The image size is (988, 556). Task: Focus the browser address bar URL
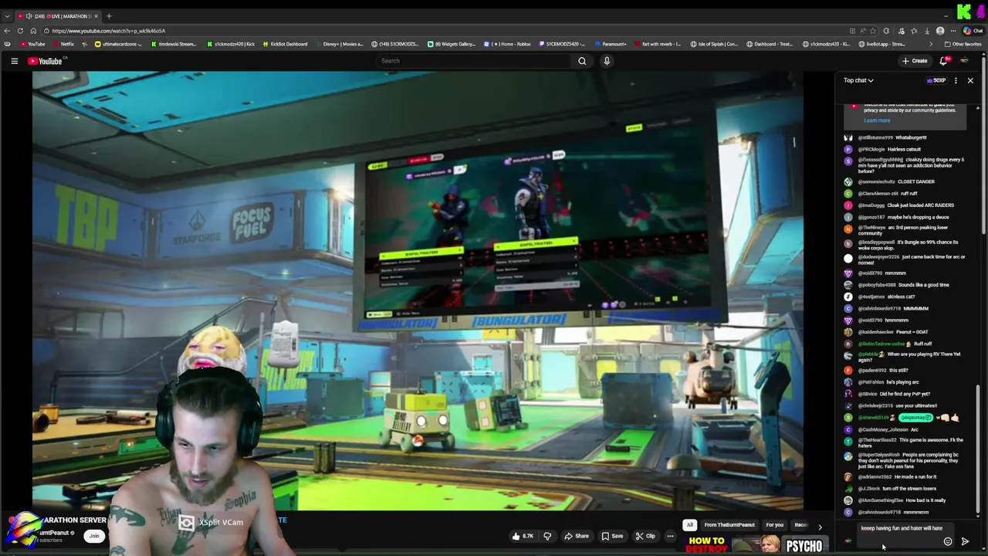click(109, 31)
